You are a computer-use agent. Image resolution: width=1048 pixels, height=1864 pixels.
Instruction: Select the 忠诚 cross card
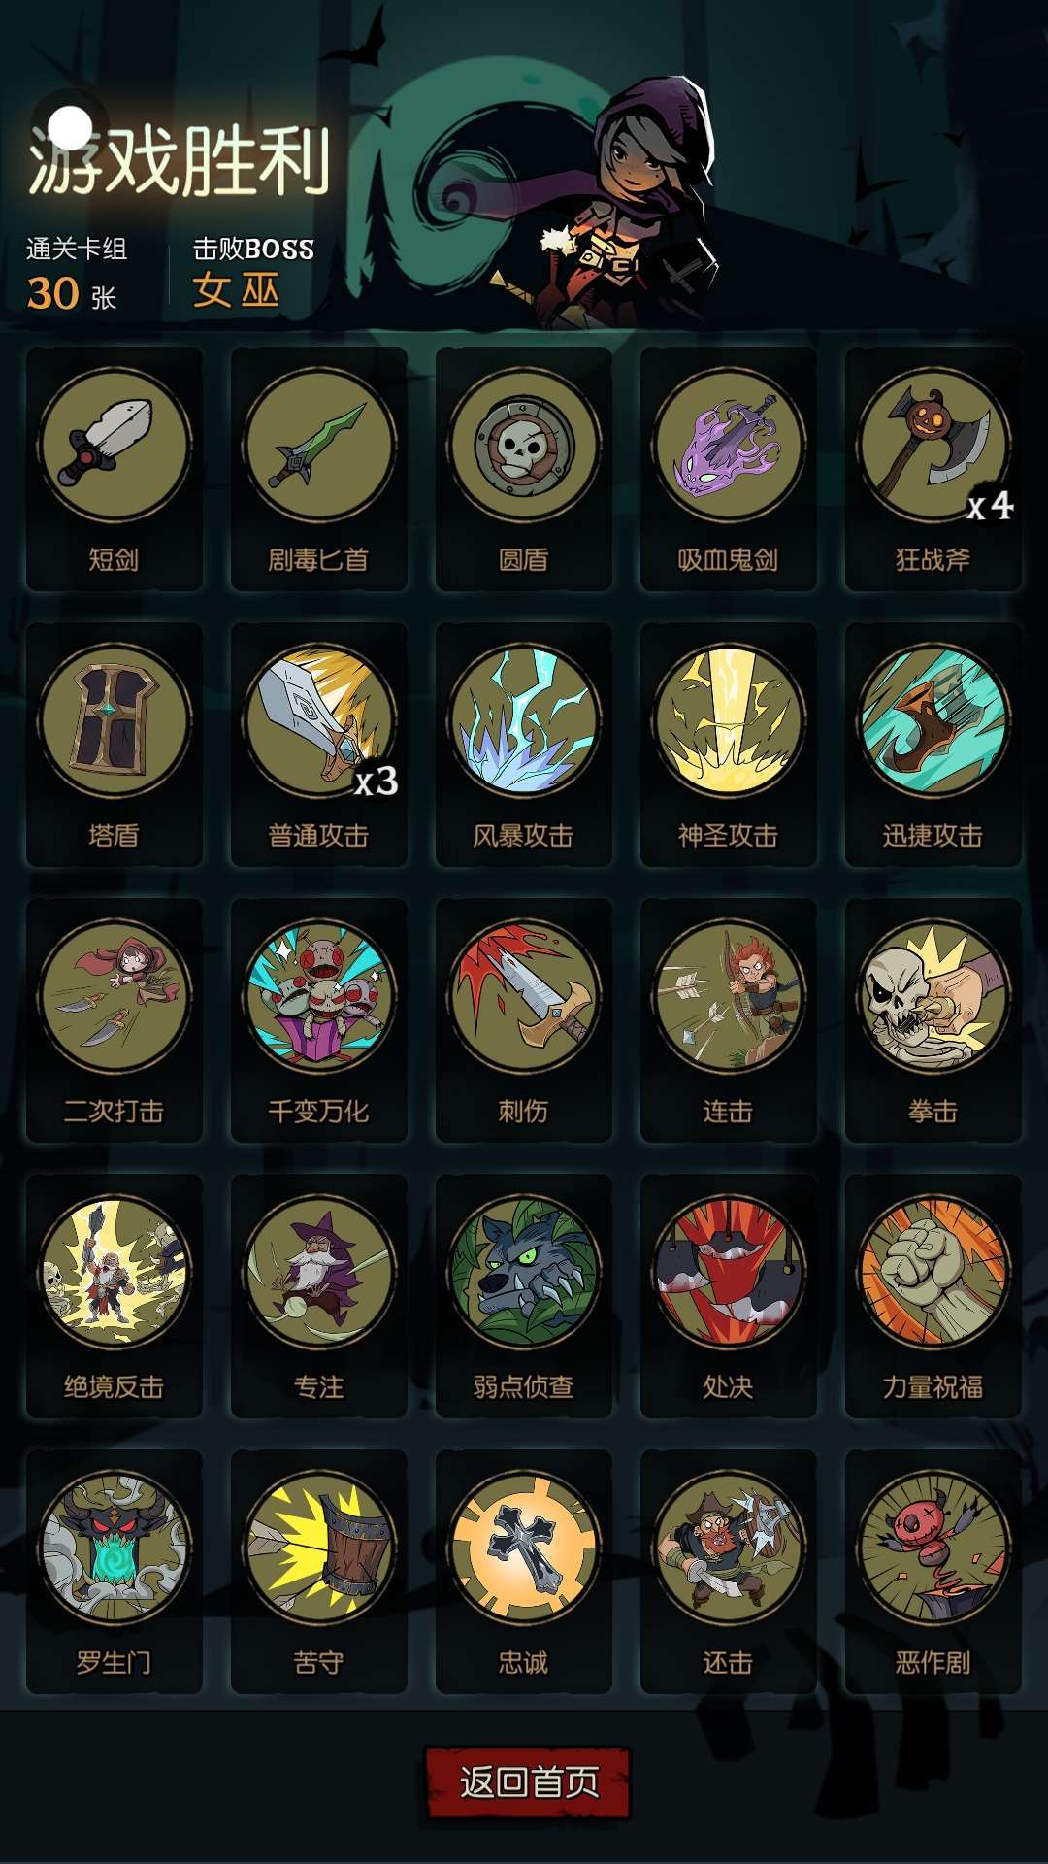click(524, 1572)
